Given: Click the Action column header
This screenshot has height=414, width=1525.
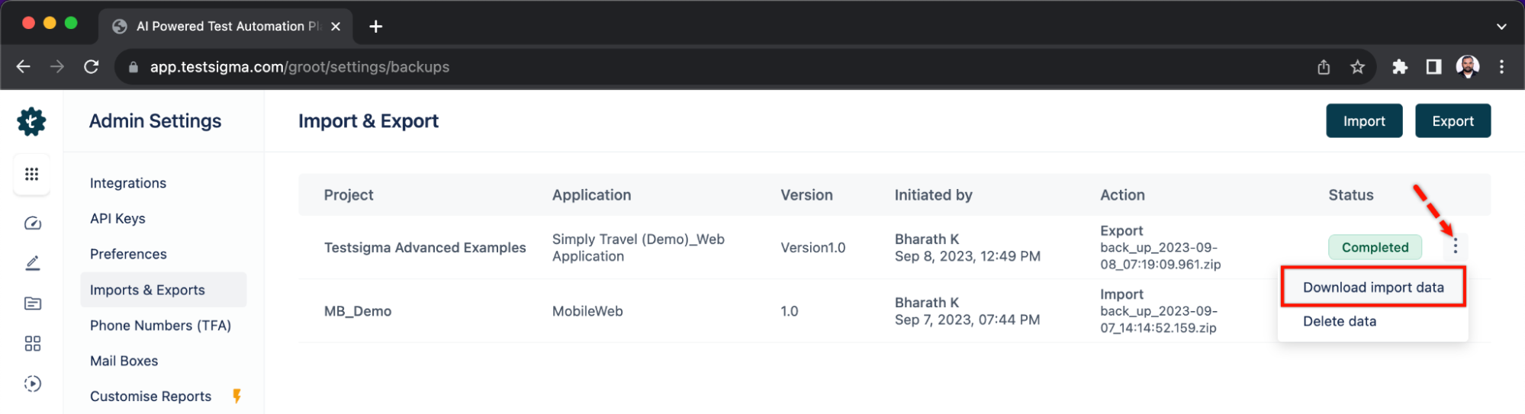Looking at the screenshot, I should [x=1122, y=195].
